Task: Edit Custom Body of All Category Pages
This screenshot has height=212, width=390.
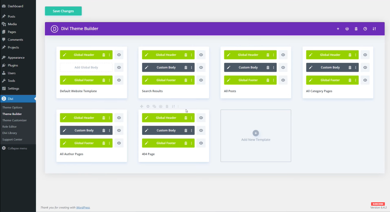Action: (311, 68)
